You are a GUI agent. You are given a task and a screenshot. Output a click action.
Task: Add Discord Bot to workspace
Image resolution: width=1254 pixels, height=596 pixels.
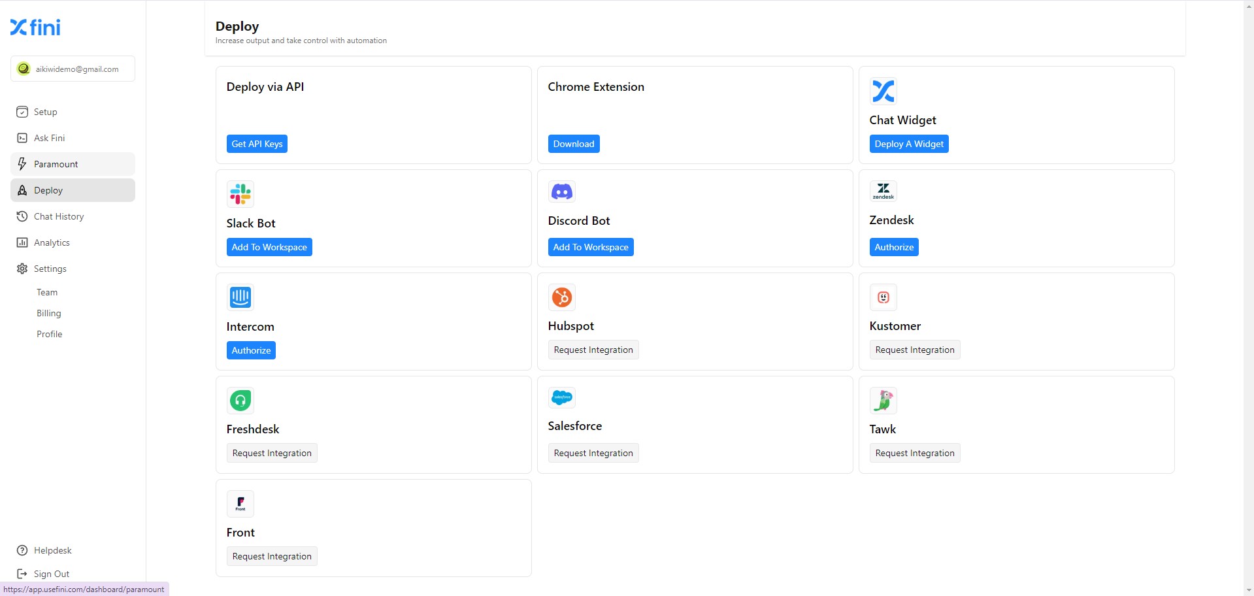tap(591, 247)
